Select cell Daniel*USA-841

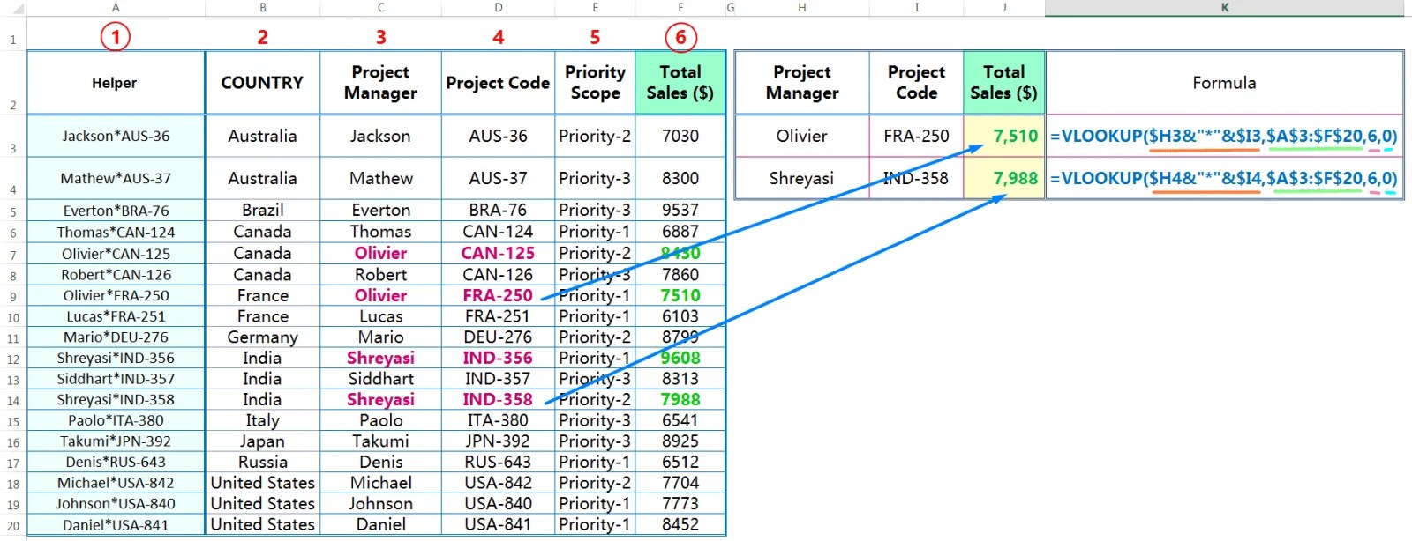click(x=116, y=525)
